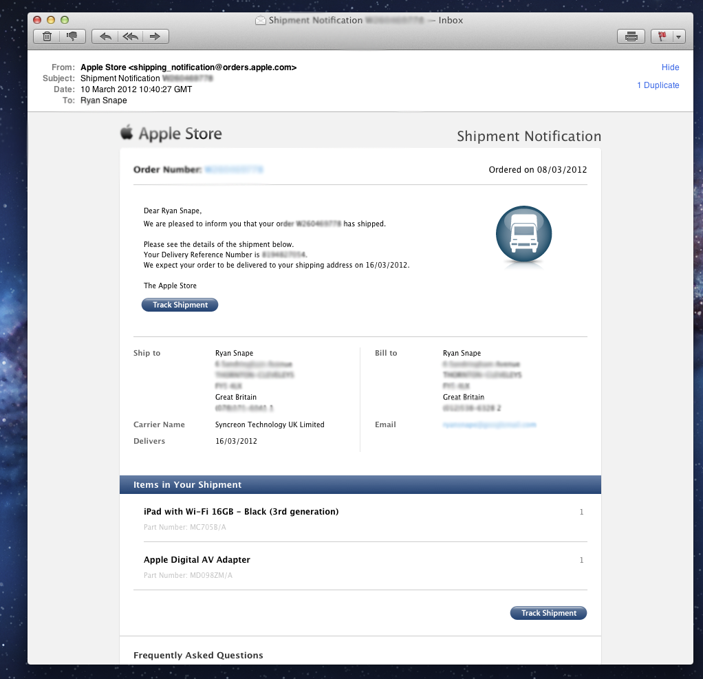Reply to the sender with single arrow
The height and width of the screenshot is (679, 703).
tap(105, 36)
